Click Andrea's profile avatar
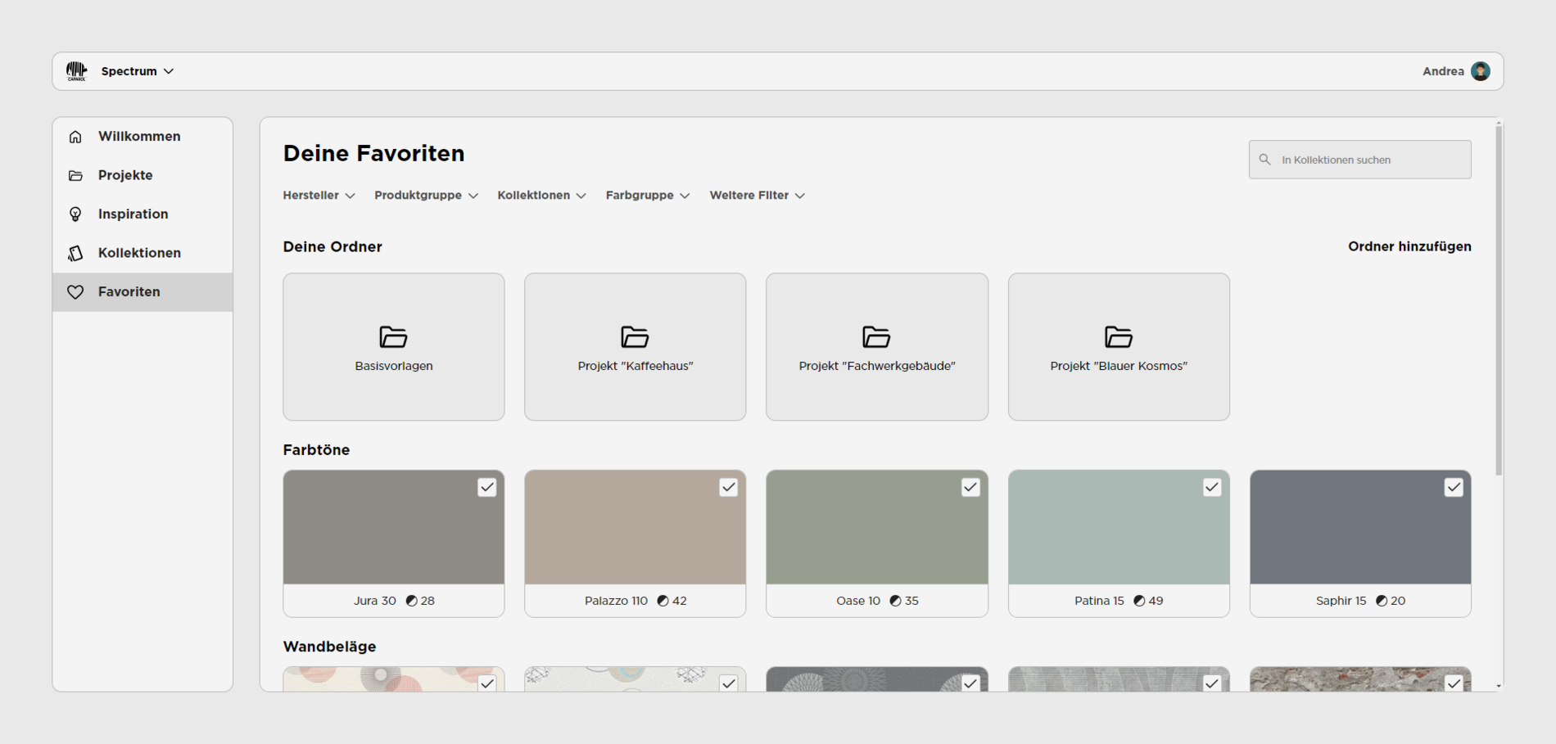The height and width of the screenshot is (744, 1556). pyautogui.click(x=1481, y=71)
